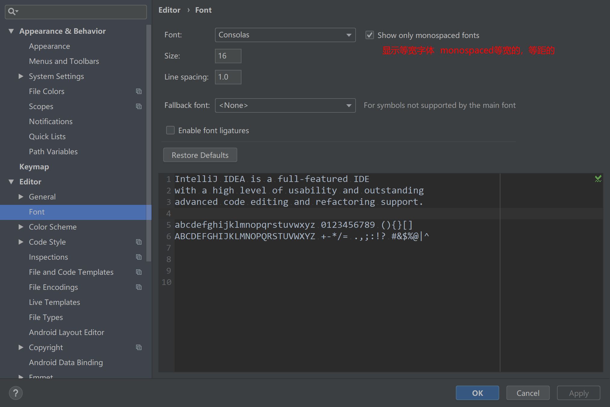Image resolution: width=610 pixels, height=407 pixels.
Task: Click the project-level icon beside Copyright
Action: pos(139,347)
